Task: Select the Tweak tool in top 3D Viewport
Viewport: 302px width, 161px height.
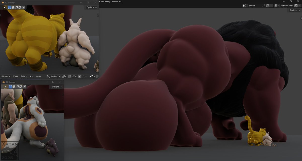Action: click(5, 7)
